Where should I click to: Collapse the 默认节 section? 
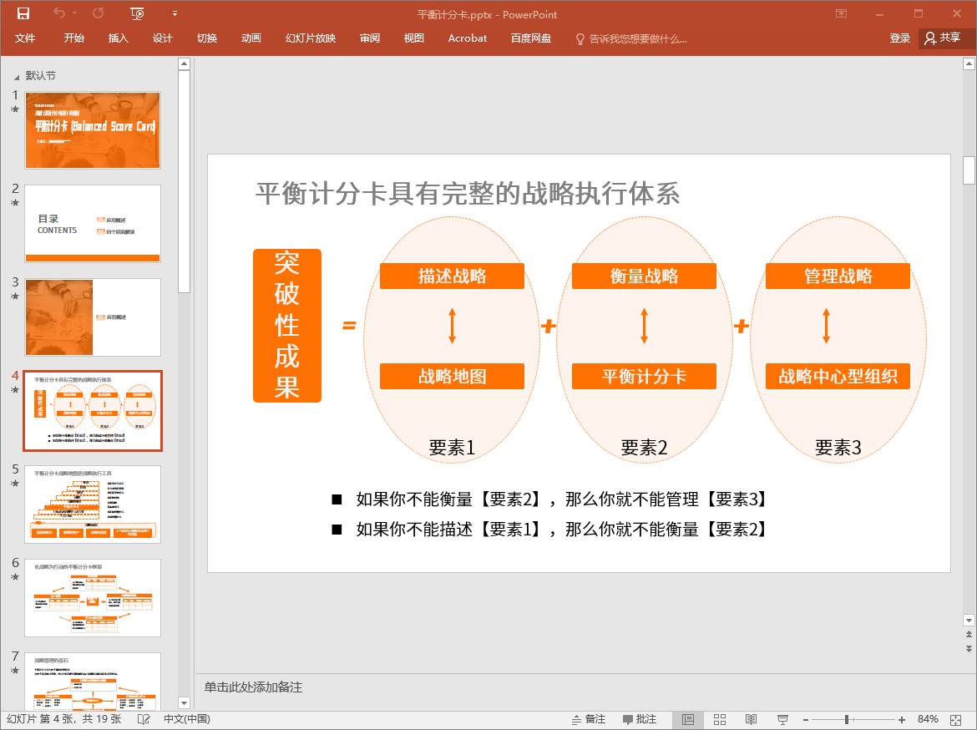point(17,76)
